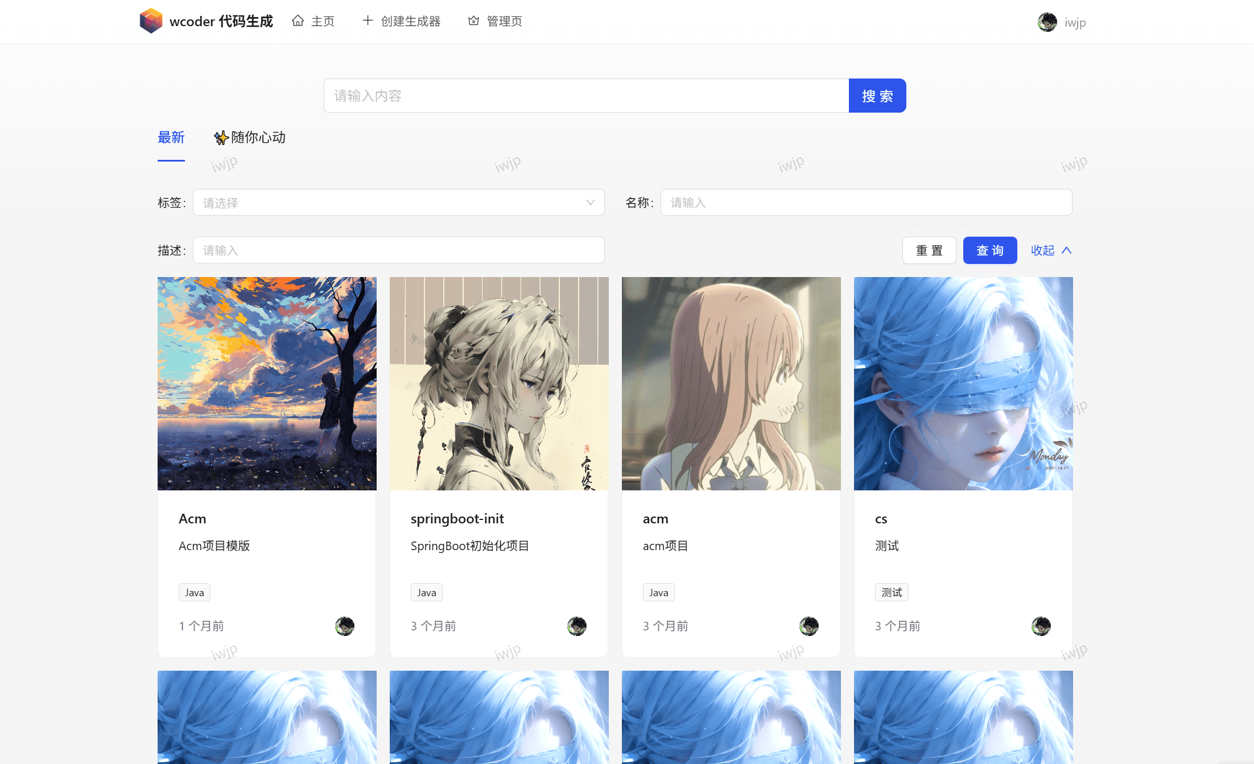
Task: Click the wcoder cube logo
Action: (151, 21)
